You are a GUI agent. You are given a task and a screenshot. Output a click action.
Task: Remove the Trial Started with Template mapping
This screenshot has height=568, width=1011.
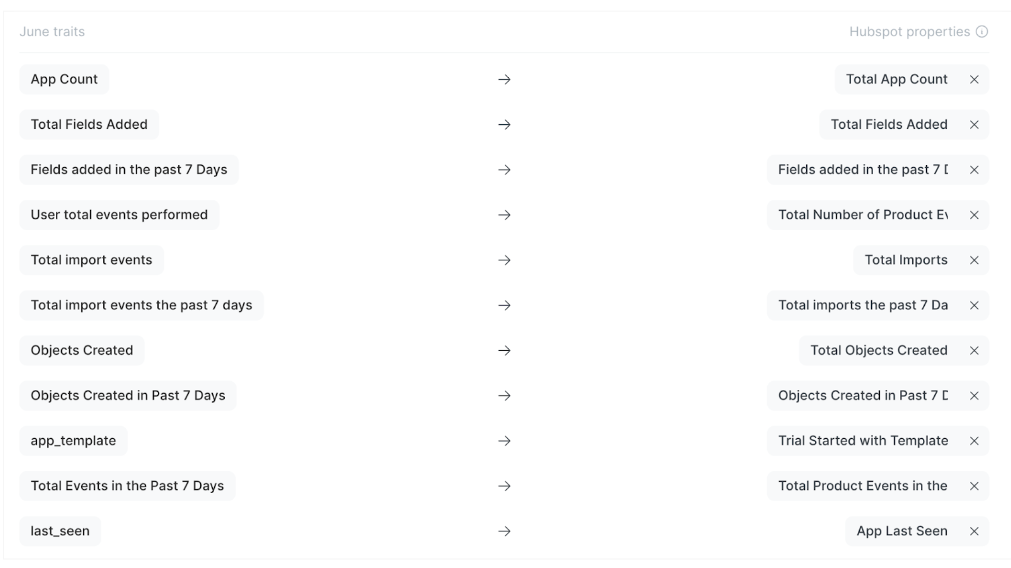pyautogui.click(x=974, y=441)
